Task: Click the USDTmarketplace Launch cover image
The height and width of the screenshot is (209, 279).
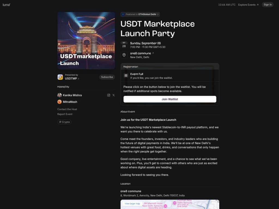Action: [x=86, y=40]
